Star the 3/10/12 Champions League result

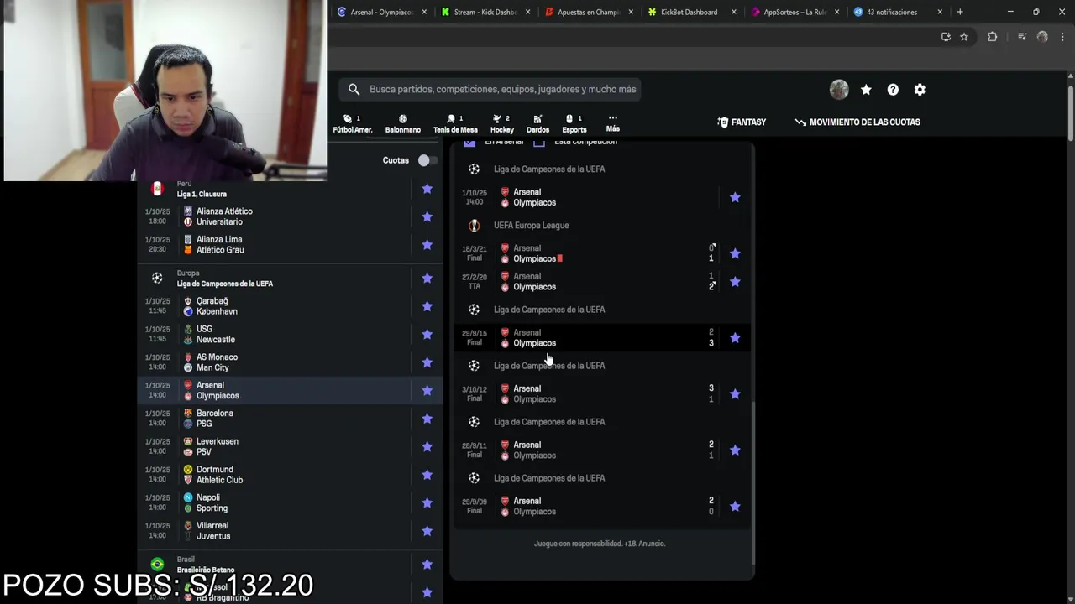735,393
